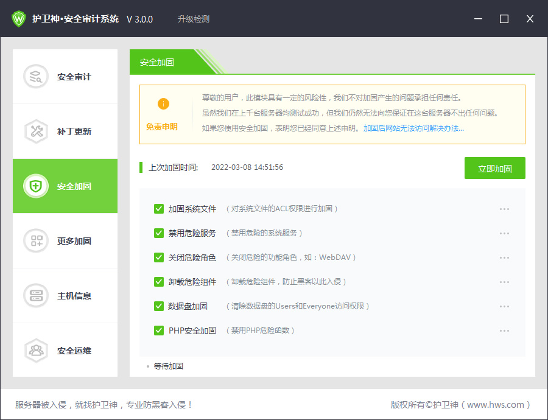Click the 安全审计 sidebar icon

[x=35, y=77]
